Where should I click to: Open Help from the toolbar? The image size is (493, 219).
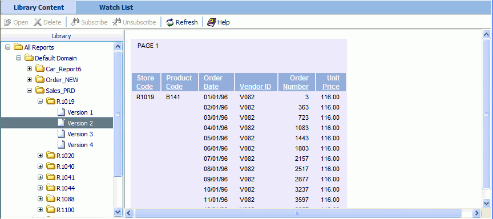[211, 22]
